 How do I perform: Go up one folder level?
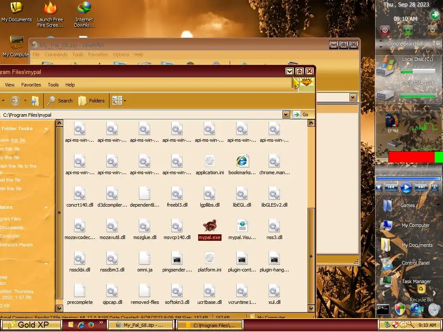[x=35, y=101]
